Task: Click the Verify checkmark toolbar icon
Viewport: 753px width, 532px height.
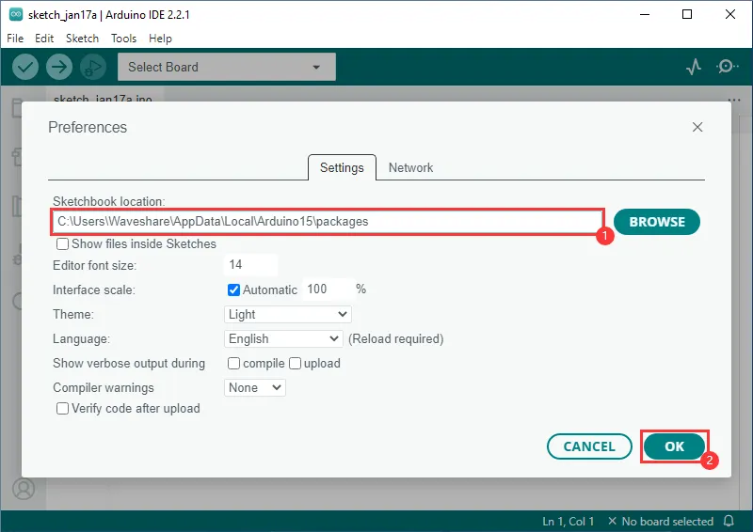Action: pyautogui.click(x=25, y=67)
